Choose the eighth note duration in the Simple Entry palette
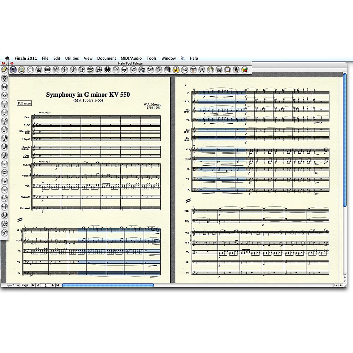 [x=5, y=121]
